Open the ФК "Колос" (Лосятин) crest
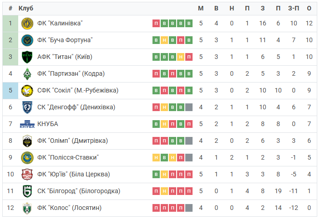The height and width of the screenshot is (219, 320). coord(27,208)
